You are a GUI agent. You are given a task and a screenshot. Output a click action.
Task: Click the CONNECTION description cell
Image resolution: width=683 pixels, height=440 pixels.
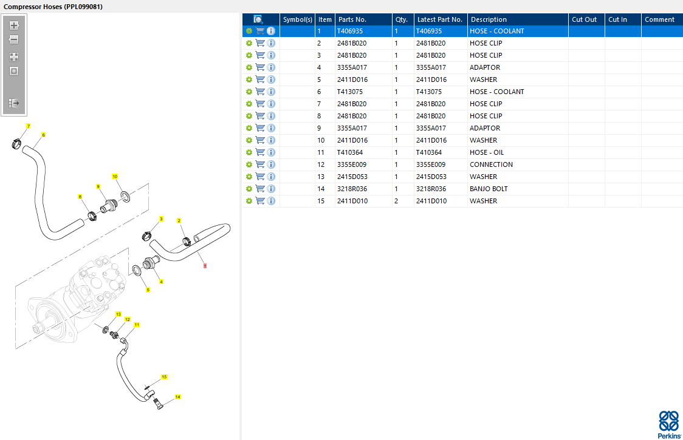click(518, 164)
